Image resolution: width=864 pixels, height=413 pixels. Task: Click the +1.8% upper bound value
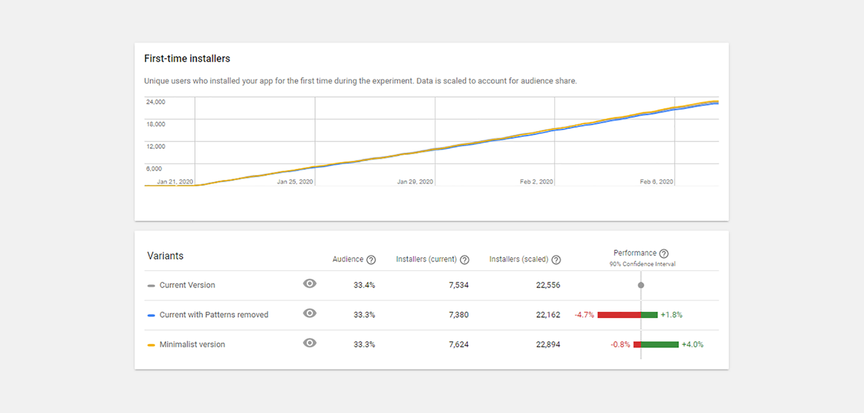(x=671, y=315)
